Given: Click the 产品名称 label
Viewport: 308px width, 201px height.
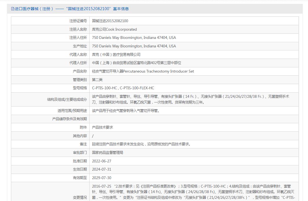Looking at the screenshot, I should [80, 71].
